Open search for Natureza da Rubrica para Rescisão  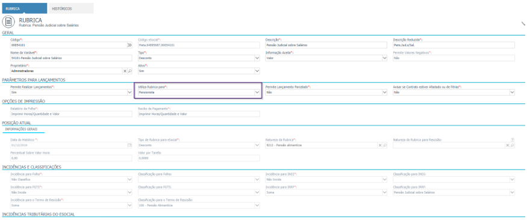[513, 145]
